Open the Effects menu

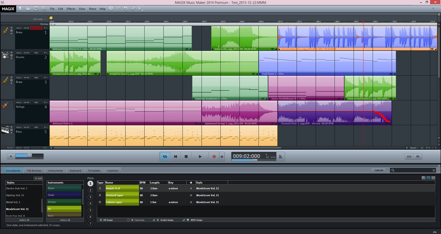71,9
